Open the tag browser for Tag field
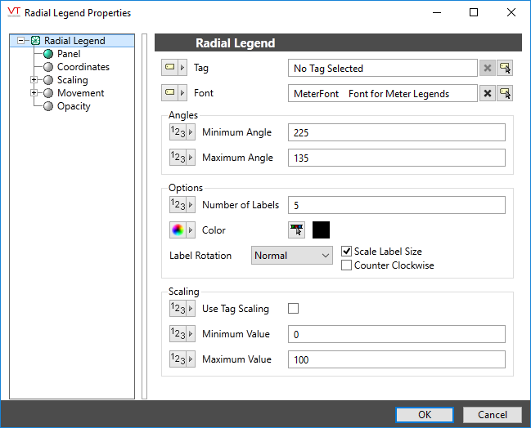This screenshot has width=531, height=428. click(x=506, y=69)
